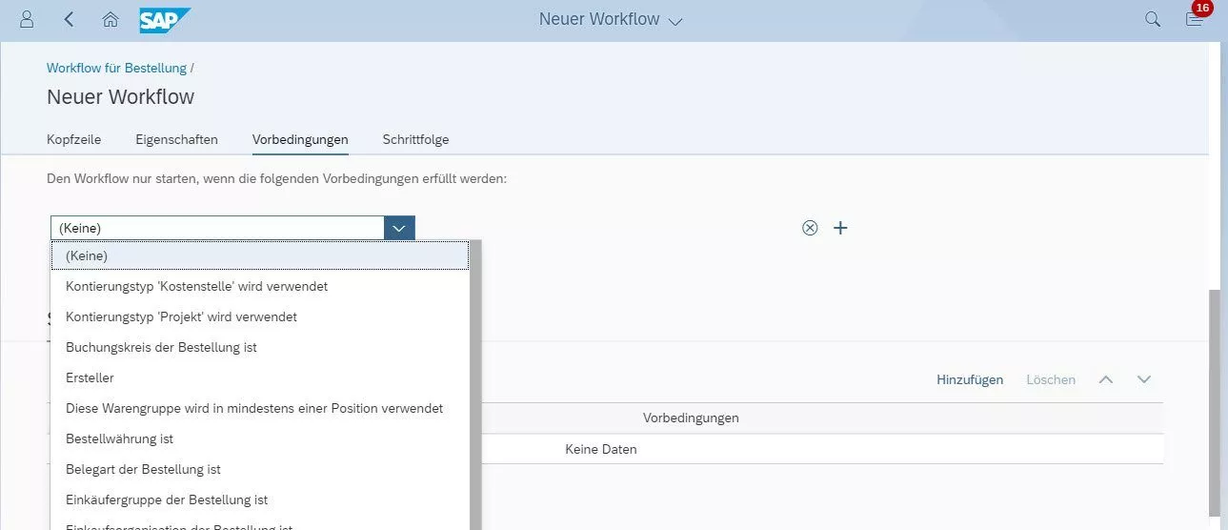Open the search magnifier icon
The height and width of the screenshot is (530, 1228).
click(1153, 19)
